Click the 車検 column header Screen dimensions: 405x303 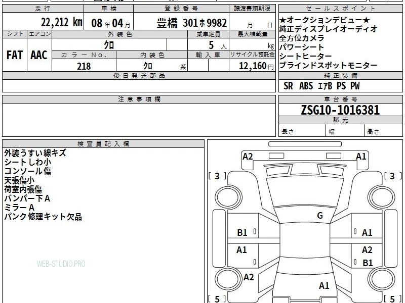coord(108,9)
